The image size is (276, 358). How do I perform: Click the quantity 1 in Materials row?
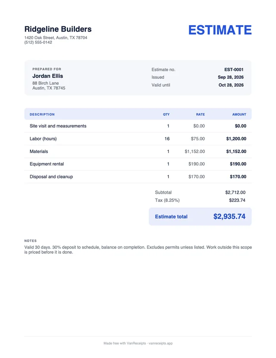click(x=168, y=151)
